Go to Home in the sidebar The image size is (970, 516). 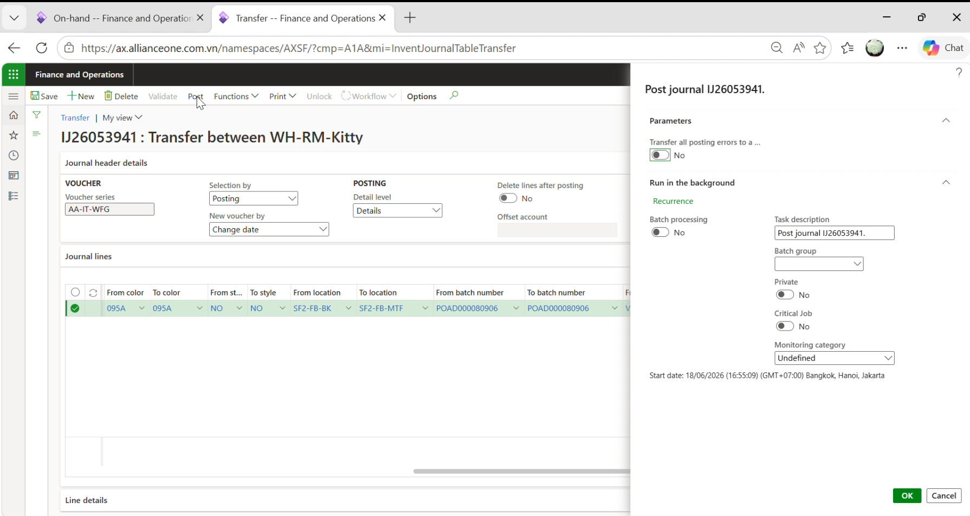(x=14, y=115)
